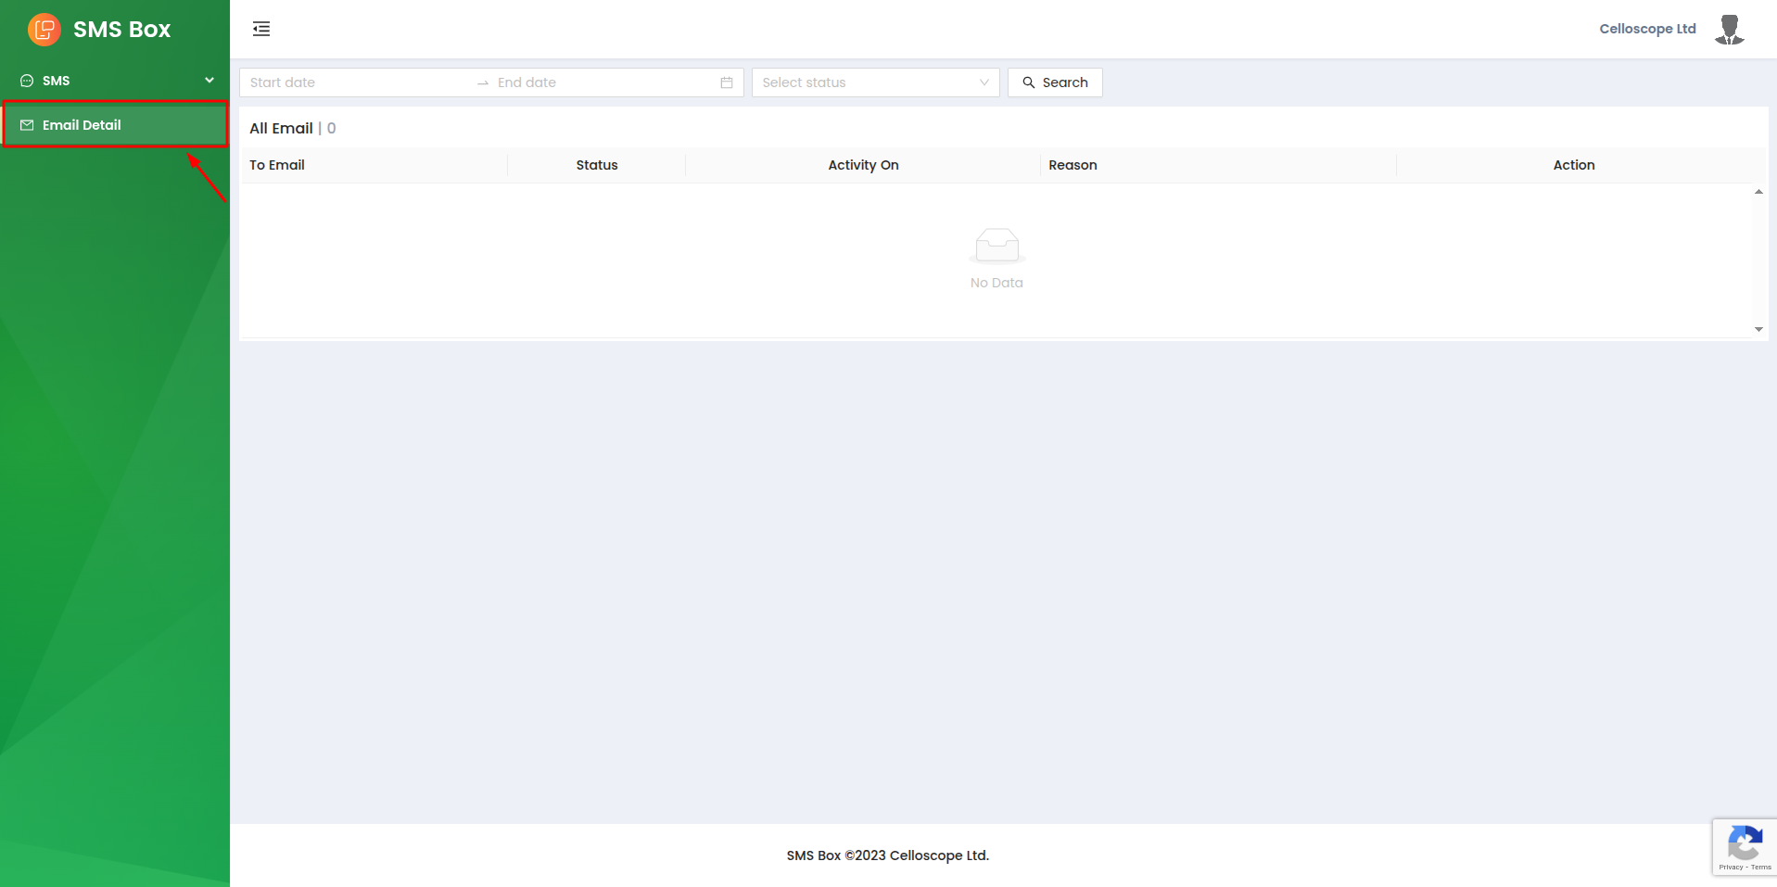The width and height of the screenshot is (1777, 887).
Task: Open the Select status dropdown
Action: click(865, 82)
